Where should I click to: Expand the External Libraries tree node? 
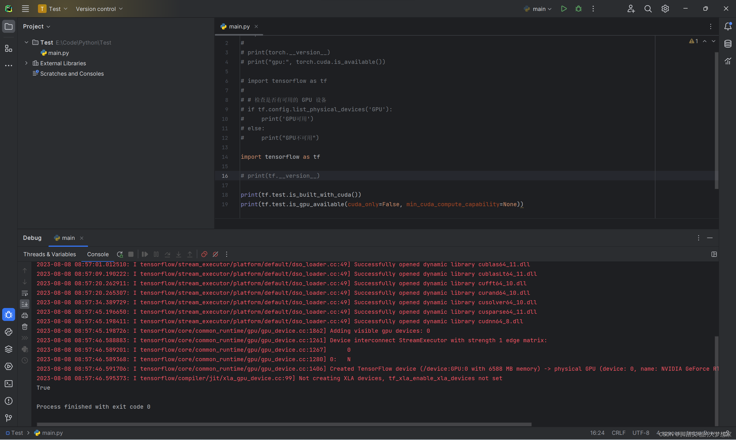pyautogui.click(x=26, y=63)
